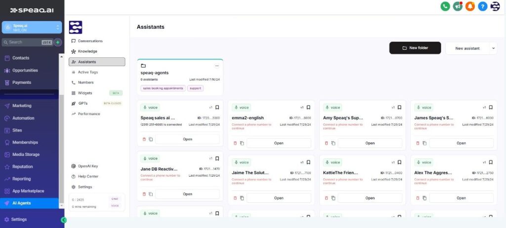Viewport: 506px width, 228px height.
Task: Expand the Speaq.ai account switcher
Action: tap(32, 28)
